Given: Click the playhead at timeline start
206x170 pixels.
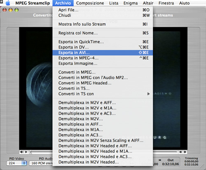Looking at the screenshot, I should point(31,152).
